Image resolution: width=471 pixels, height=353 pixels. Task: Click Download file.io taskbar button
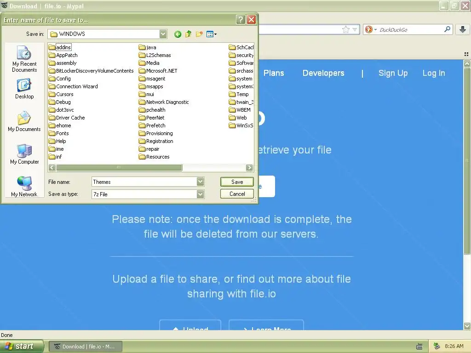(85, 347)
